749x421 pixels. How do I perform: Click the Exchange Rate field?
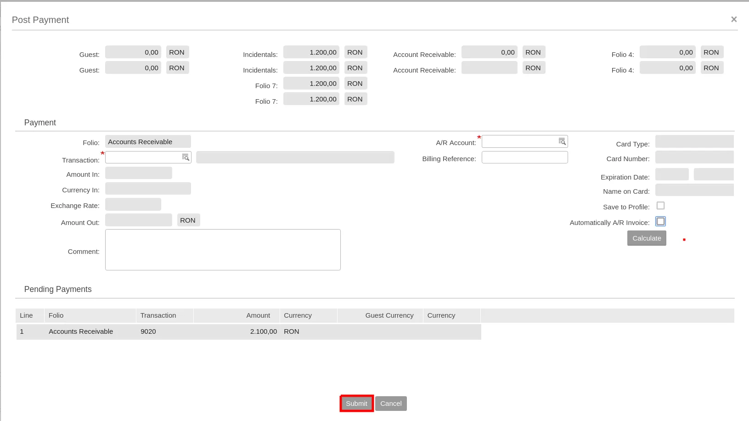click(133, 204)
